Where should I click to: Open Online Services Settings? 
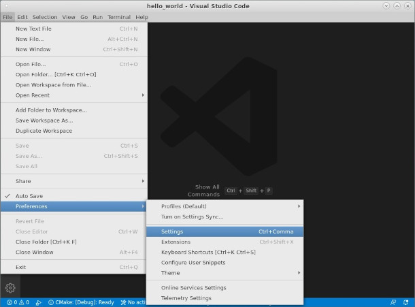pyautogui.click(x=225, y=288)
